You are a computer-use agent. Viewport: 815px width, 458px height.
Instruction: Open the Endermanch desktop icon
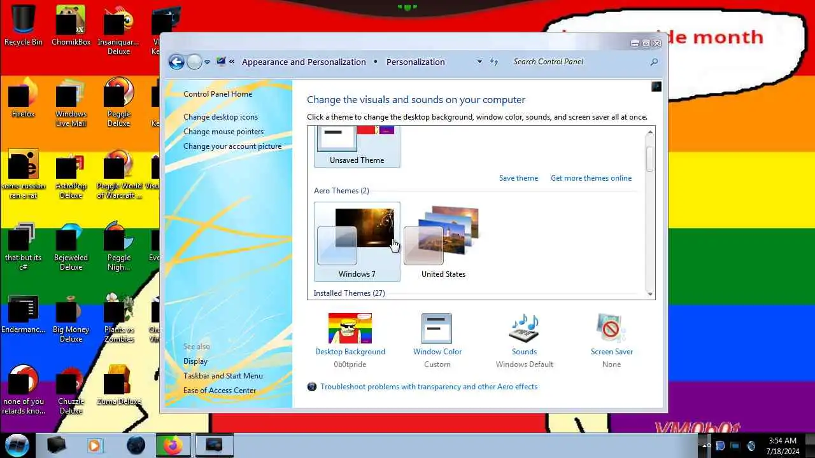(x=24, y=314)
